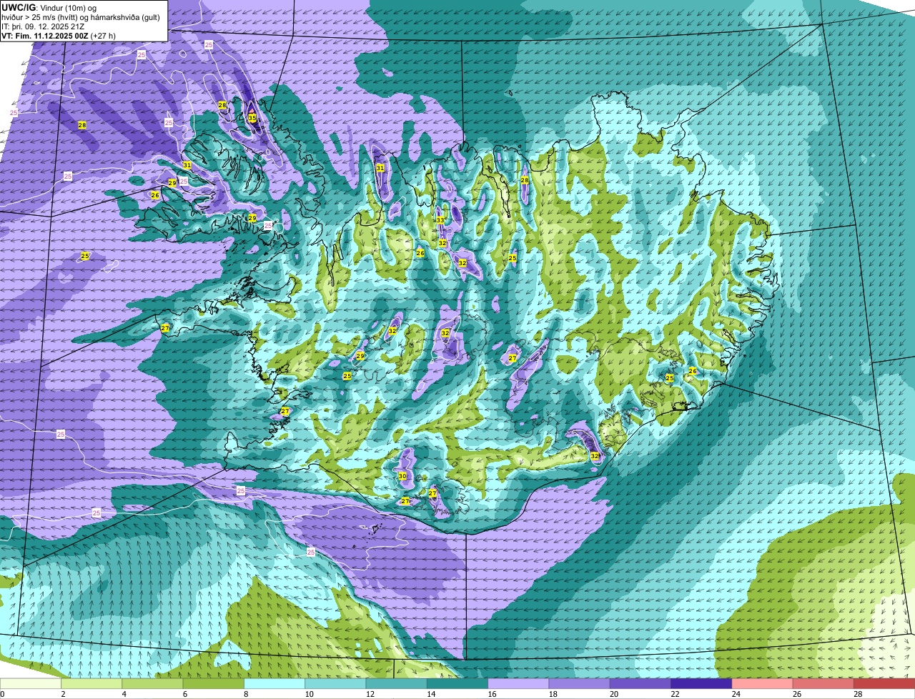Click the colour scale tick label '6'

pyautogui.click(x=184, y=694)
